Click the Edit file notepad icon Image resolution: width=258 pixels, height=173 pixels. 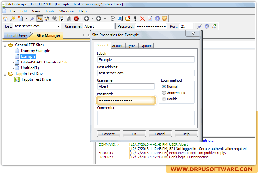[x=113, y=19]
